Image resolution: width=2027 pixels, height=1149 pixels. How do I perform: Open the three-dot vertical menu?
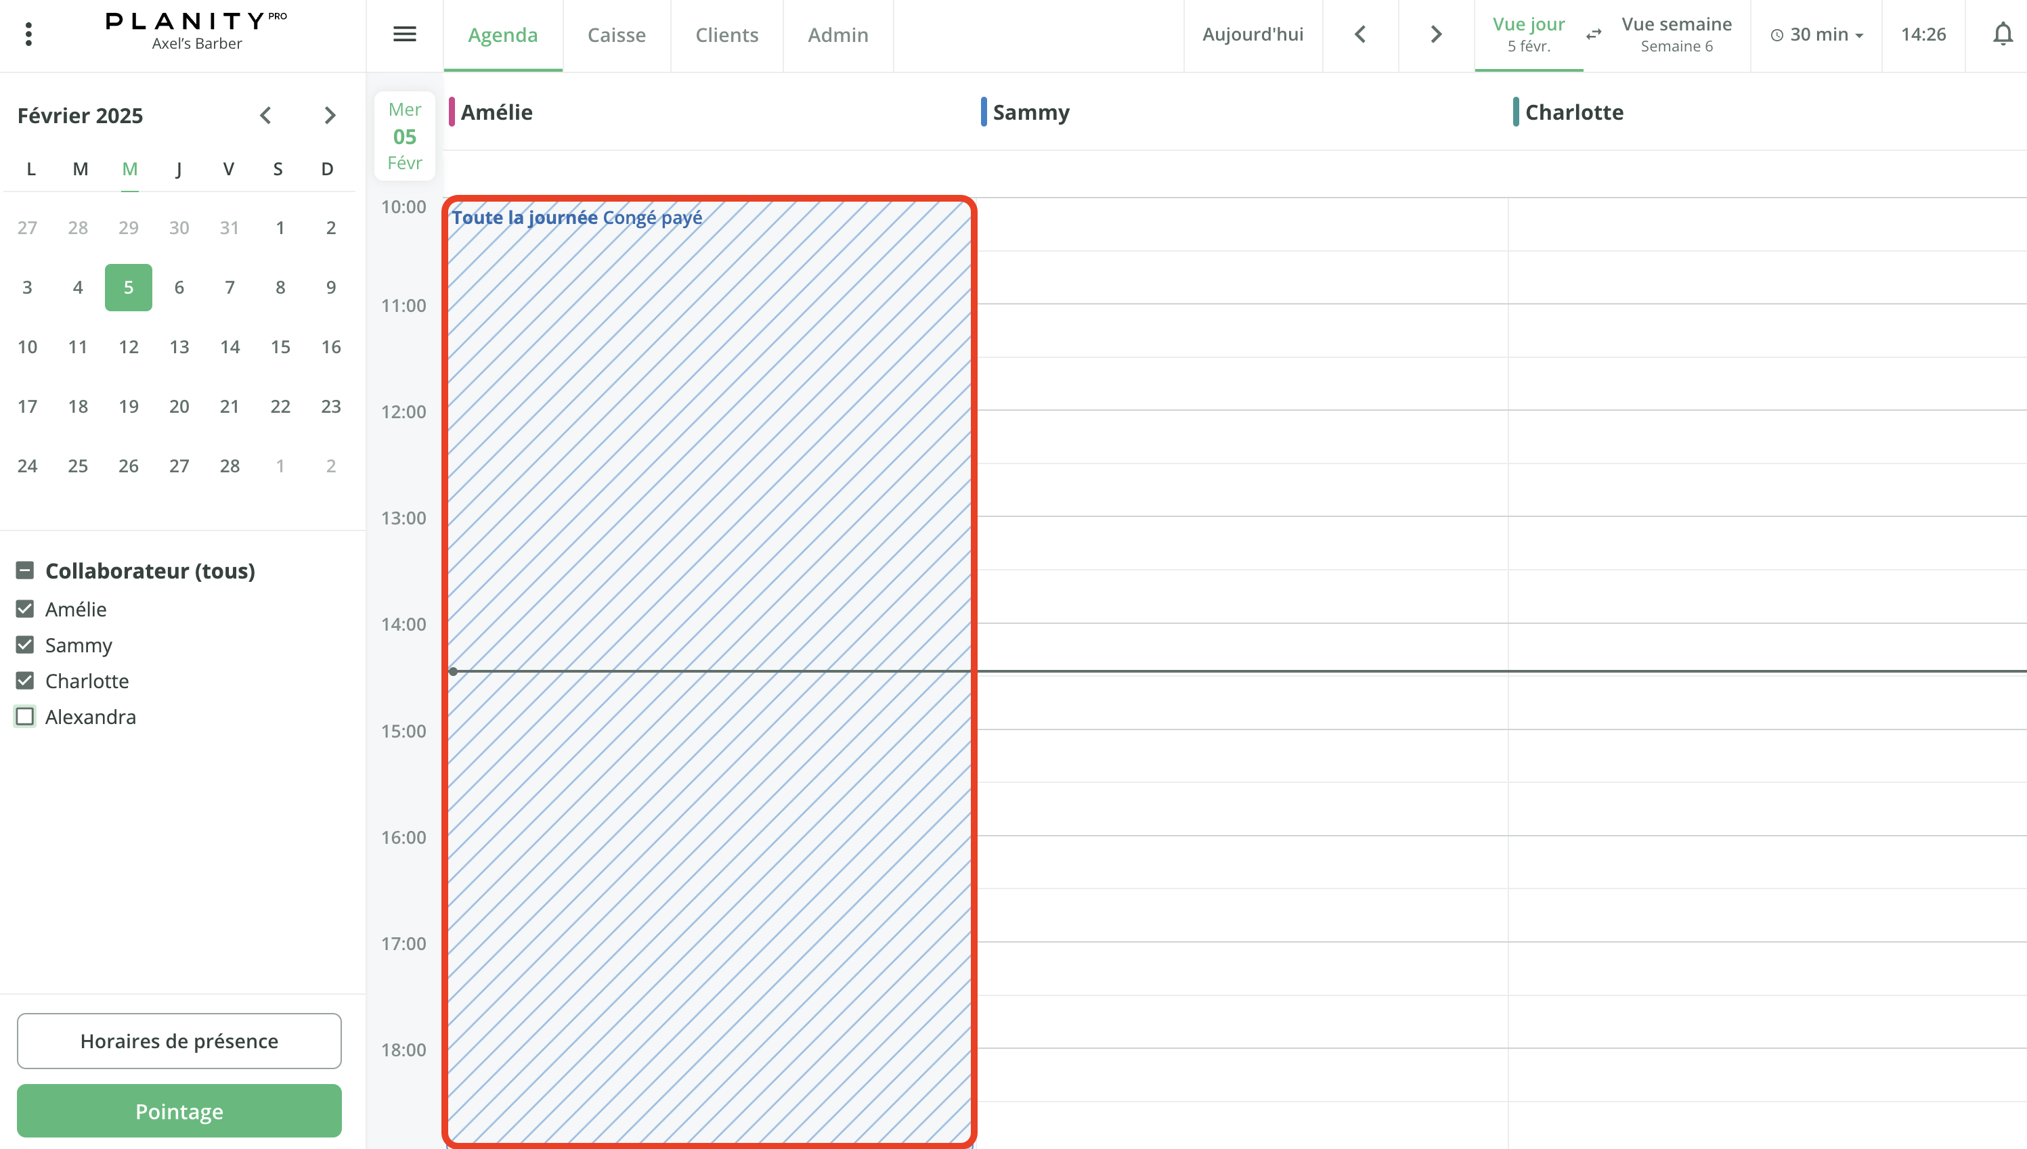click(x=28, y=34)
